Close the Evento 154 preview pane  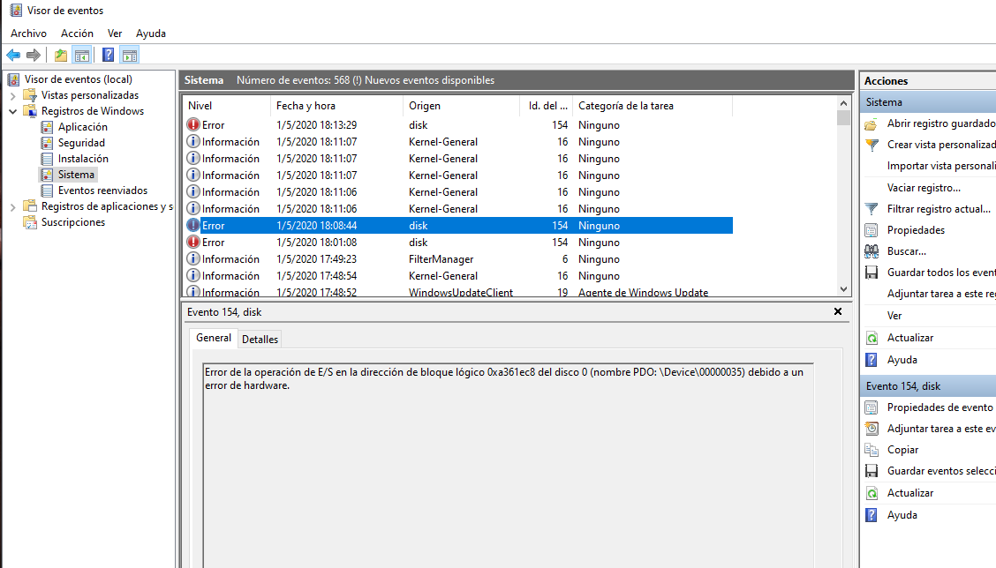[x=838, y=311]
